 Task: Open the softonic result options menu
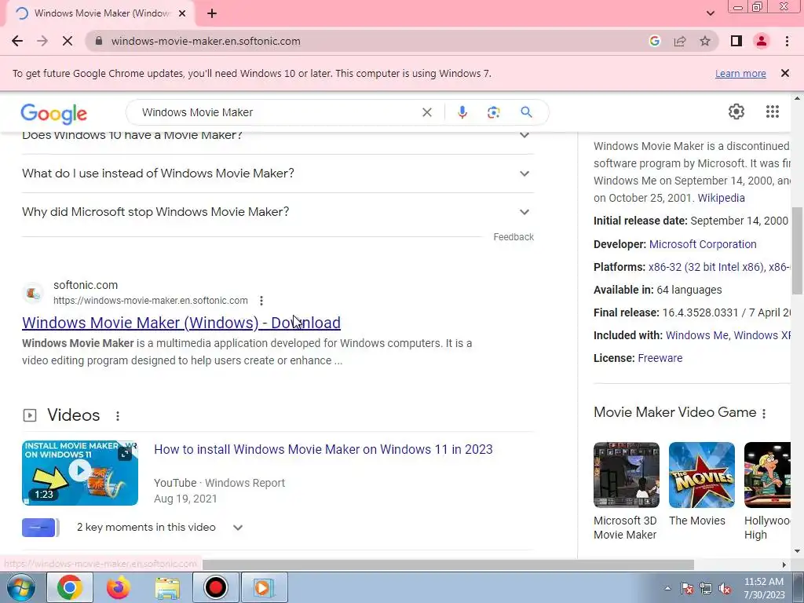pyautogui.click(x=261, y=301)
